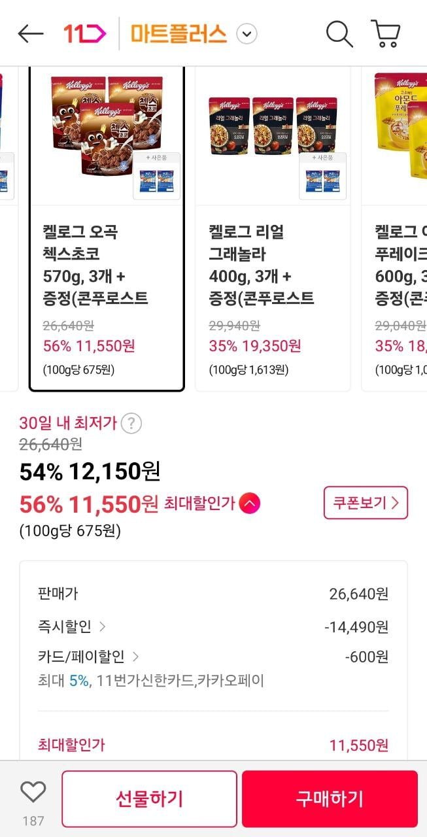The image size is (427, 837).
Task: Select the 마트플러스 header tab
Action: coord(179,34)
